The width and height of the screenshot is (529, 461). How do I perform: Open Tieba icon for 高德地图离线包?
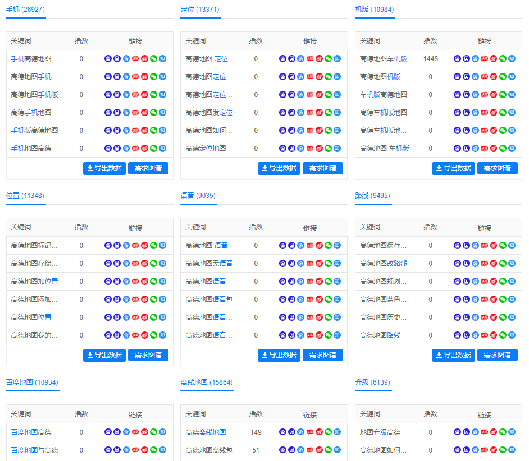pyautogui.click(x=310, y=450)
